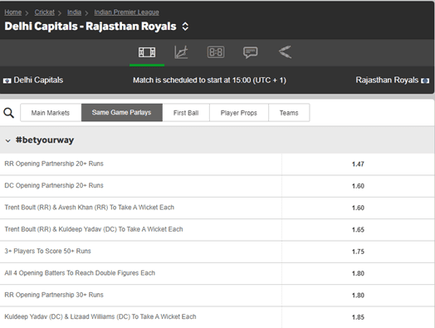This screenshot has height=328, width=435.
Task: Select odds 1.60 for DC Opening Partnership 20+
Action: click(x=358, y=186)
